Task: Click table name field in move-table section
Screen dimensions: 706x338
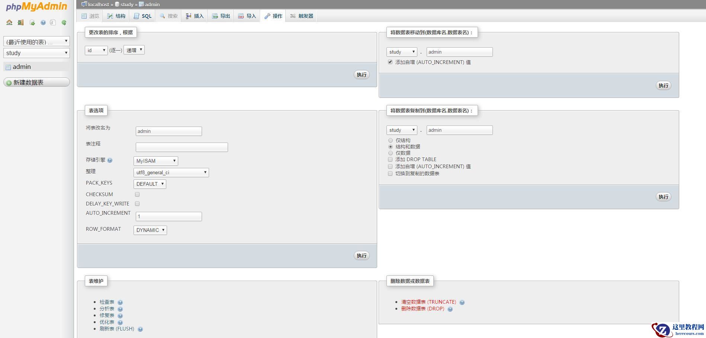Action: point(460,52)
